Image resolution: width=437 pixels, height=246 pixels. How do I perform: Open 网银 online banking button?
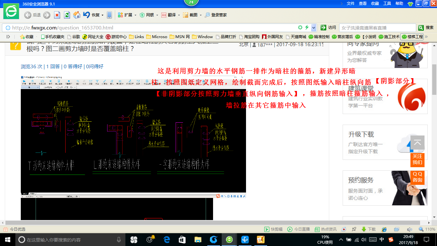[x=147, y=15]
